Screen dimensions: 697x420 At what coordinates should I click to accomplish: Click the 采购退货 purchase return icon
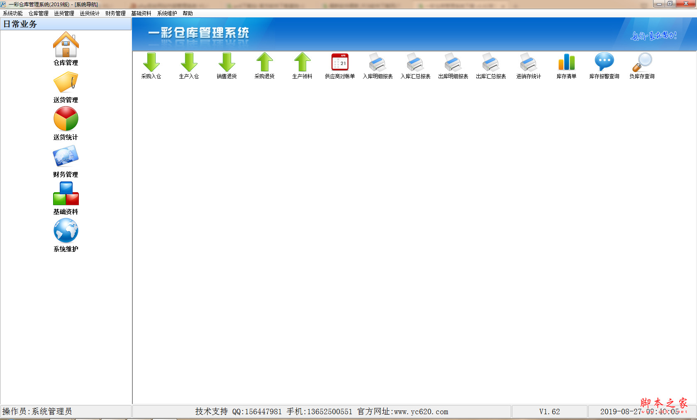[x=264, y=63]
